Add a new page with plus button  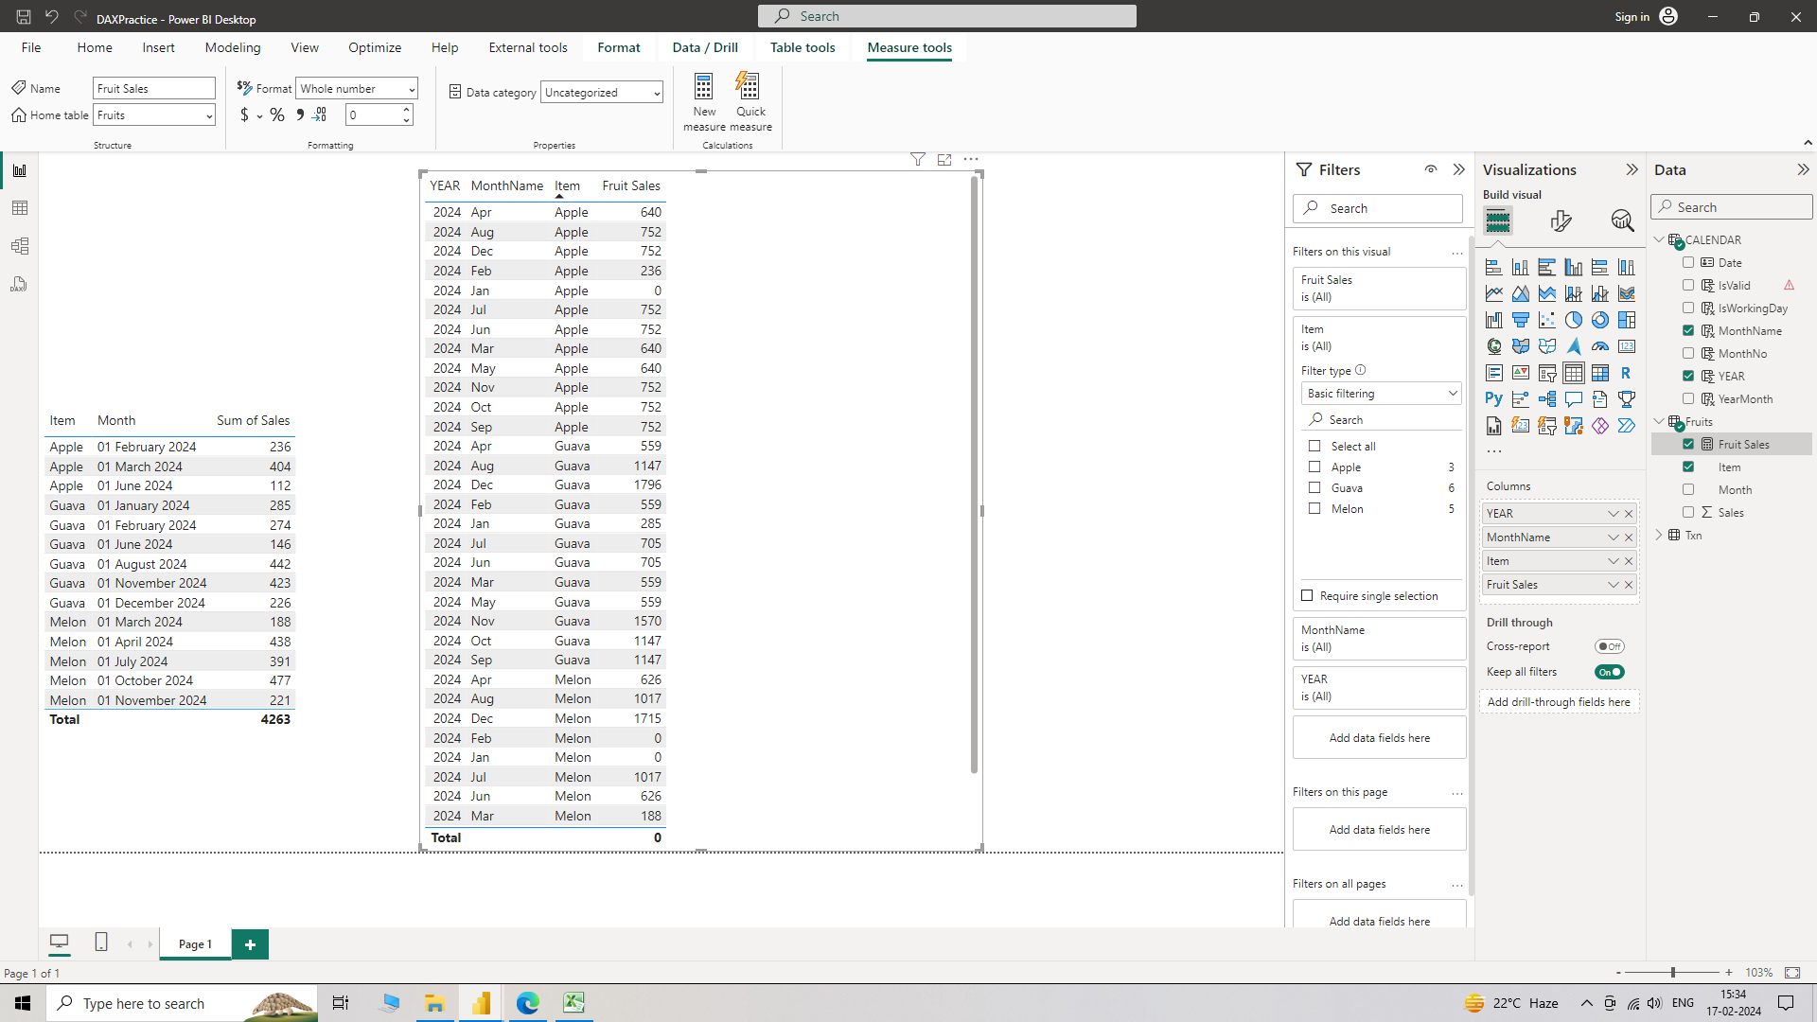(x=250, y=943)
